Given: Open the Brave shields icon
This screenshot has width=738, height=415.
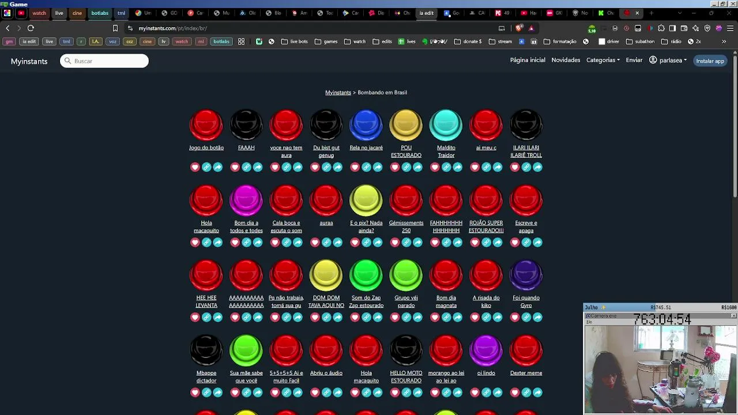Looking at the screenshot, I should click(x=519, y=28).
